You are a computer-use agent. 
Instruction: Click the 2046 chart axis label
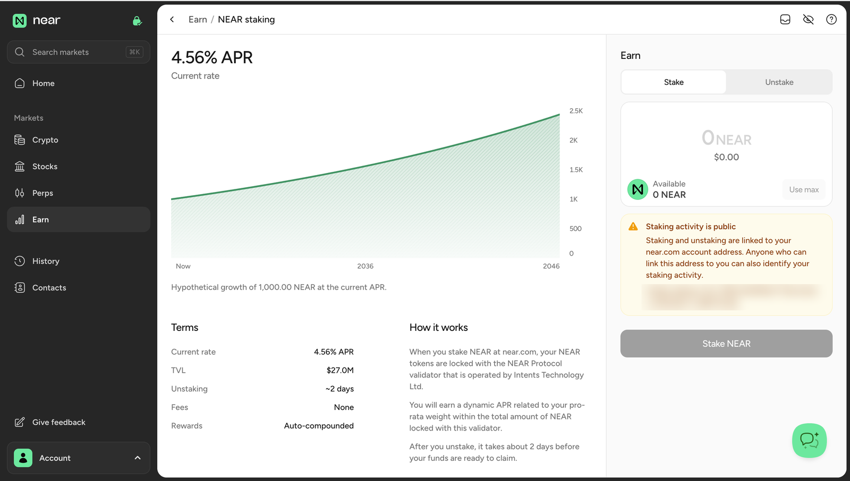pos(551,266)
